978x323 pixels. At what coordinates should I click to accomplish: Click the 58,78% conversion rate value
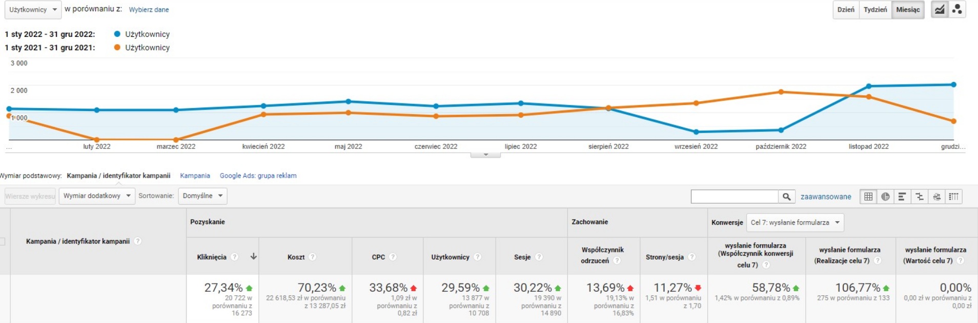pyautogui.click(x=771, y=288)
